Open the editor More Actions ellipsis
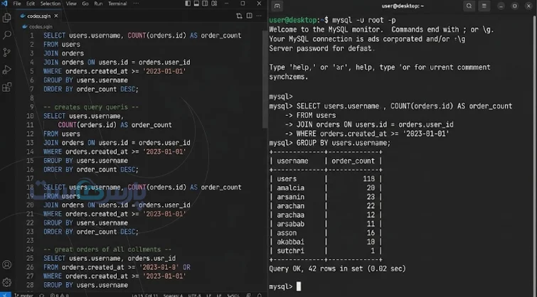 point(259,16)
